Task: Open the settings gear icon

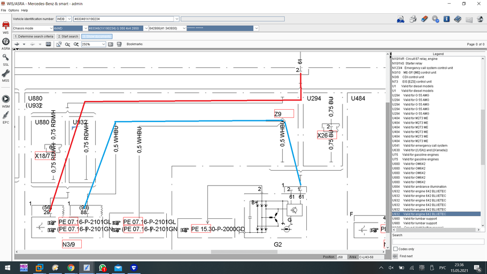Action: click(436, 19)
